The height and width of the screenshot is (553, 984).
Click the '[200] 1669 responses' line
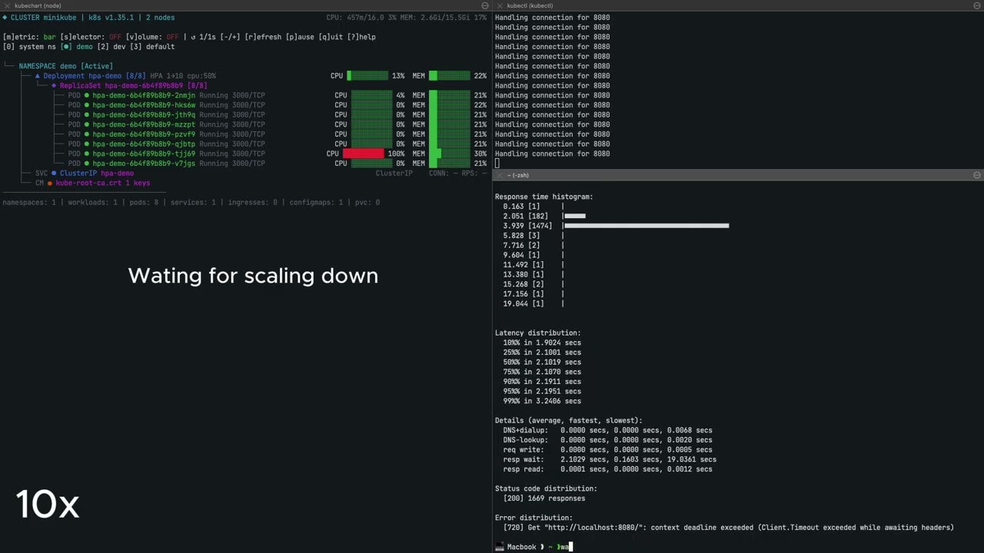tap(544, 498)
